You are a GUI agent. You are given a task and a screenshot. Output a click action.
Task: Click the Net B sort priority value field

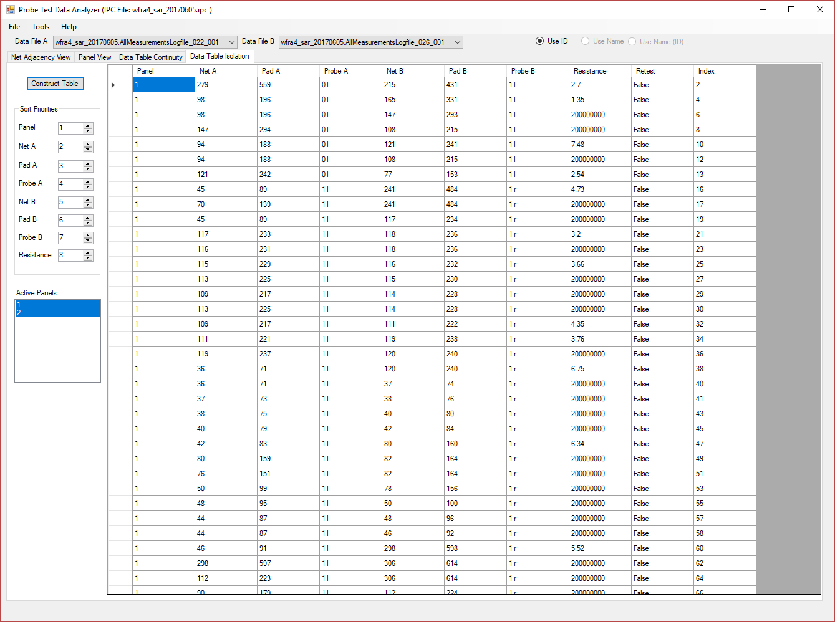point(70,203)
